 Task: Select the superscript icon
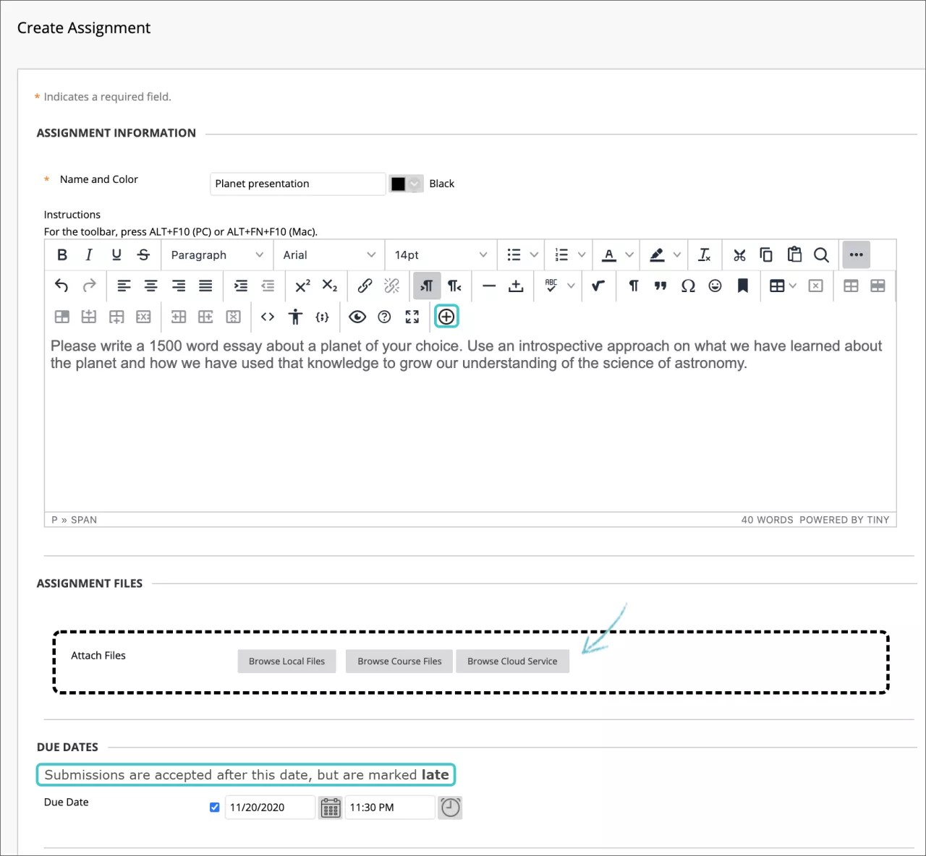click(x=302, y=286)
